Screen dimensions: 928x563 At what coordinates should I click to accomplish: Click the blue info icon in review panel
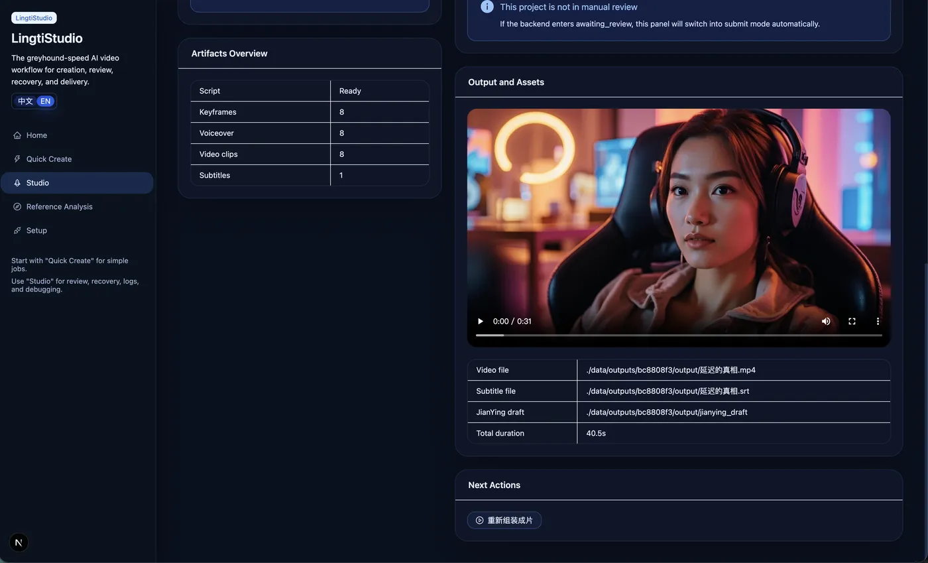pos(487,7)
